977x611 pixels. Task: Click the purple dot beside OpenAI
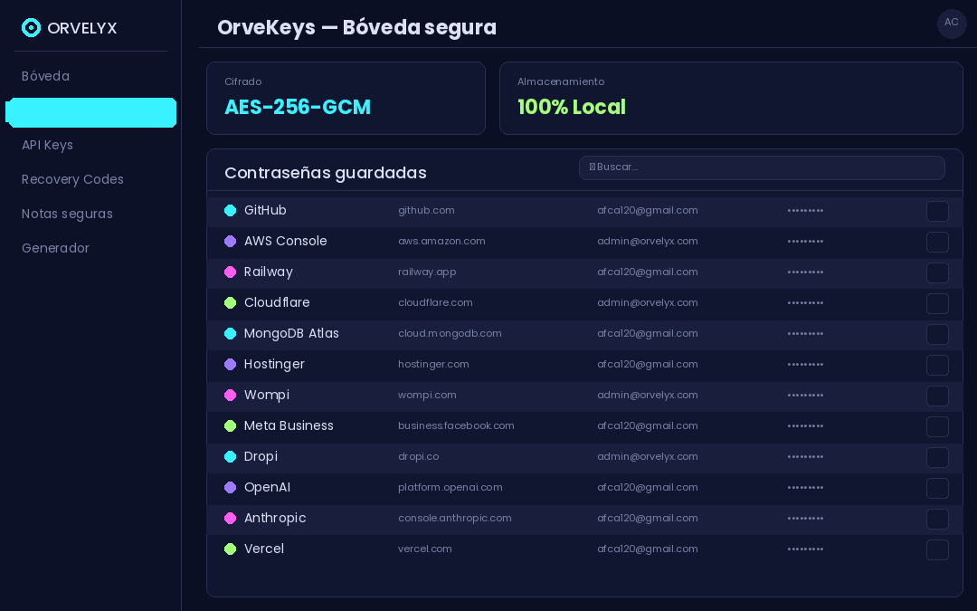pyautogui.click(x=230, y=488)
